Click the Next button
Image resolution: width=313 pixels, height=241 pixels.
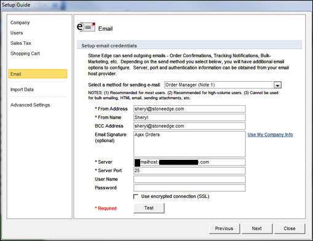tap(257, 229)
